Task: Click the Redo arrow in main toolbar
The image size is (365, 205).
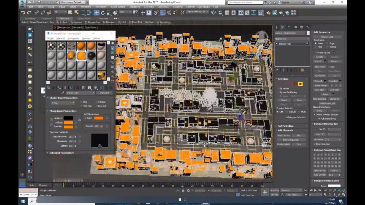Action: click(29, 13)
